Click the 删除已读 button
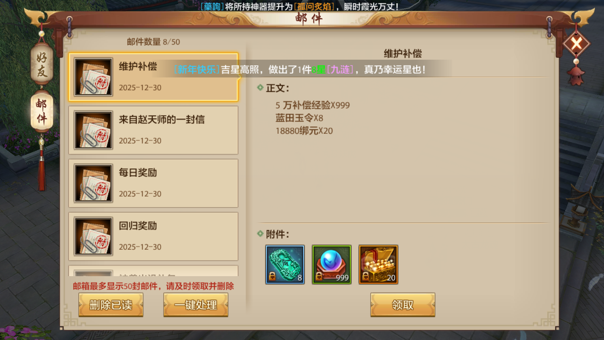Viewport: 604px width, 340px height. (111, 304)
